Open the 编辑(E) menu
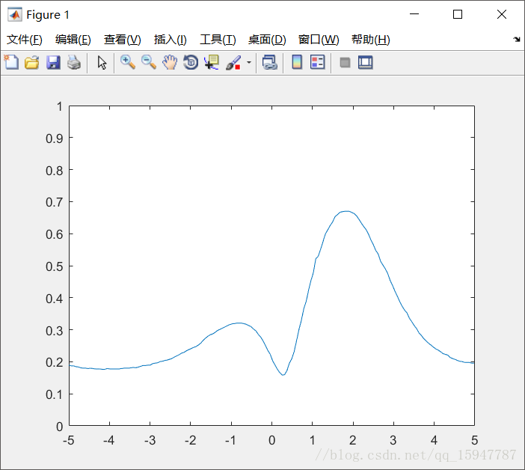Viewport: 525px width, 470px height. [x=73, y=40]
